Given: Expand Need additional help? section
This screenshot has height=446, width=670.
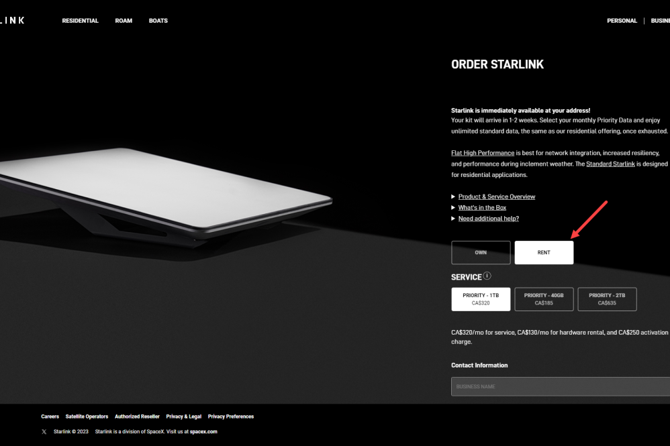Looking at the screenshot, I should pyautogui.click(x=488, y=219).
